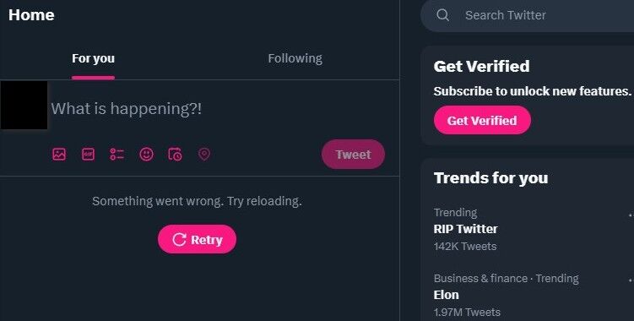Open more options for RIP Twitter trend
634x321 pixels.
(x=631, y=215)
